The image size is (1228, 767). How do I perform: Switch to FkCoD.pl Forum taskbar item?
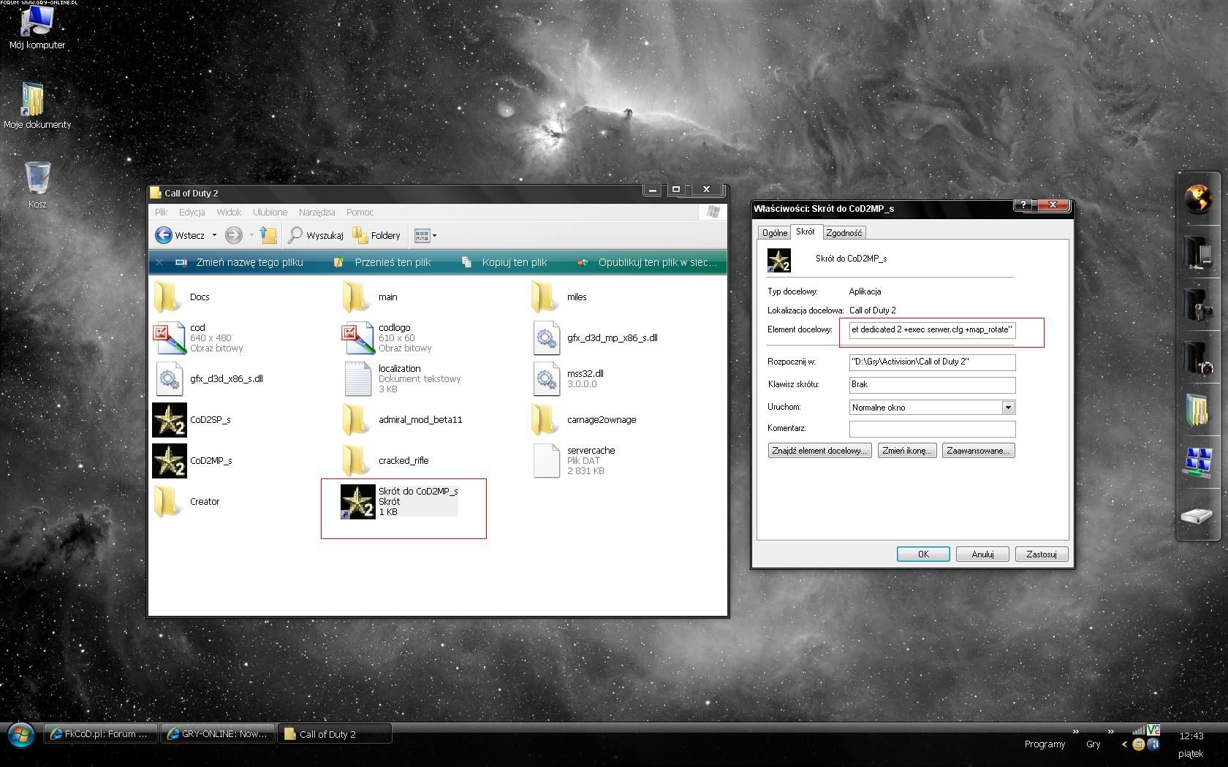[101, 734]
